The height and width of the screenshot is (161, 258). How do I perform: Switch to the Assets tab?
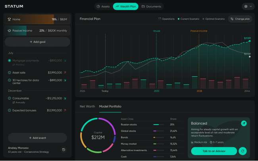pyautogui.click(x=103, y=6)
